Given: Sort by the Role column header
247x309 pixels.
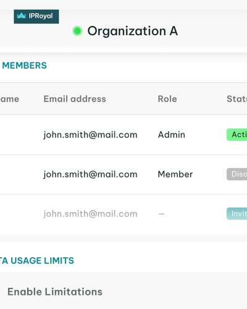Looking at the screenshot, I should point(167,99).
